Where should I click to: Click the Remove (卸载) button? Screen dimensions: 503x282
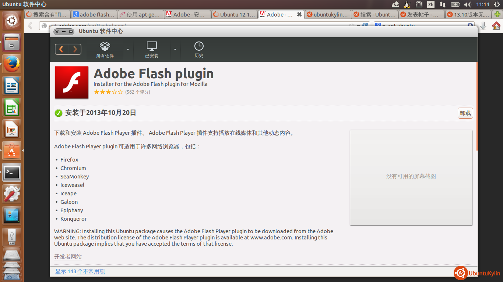coord(465,113)
